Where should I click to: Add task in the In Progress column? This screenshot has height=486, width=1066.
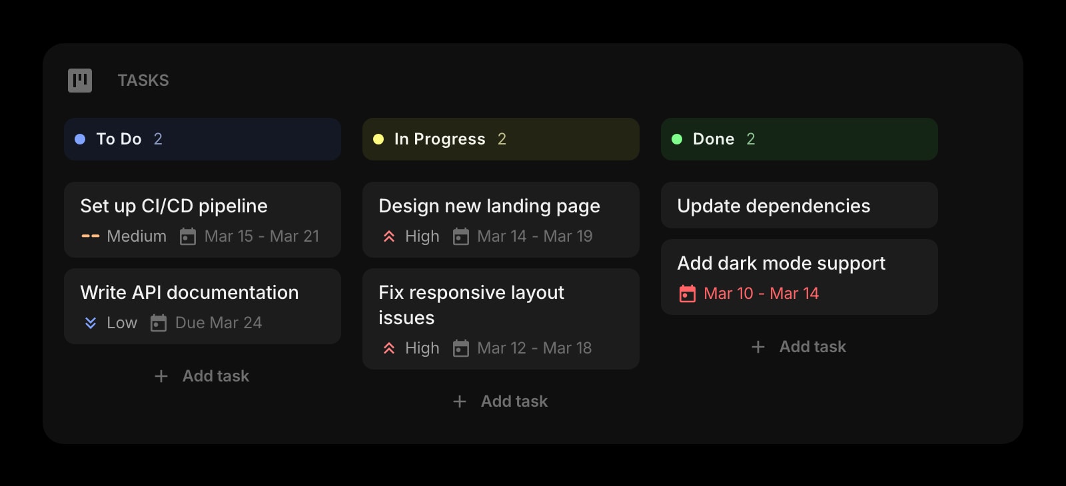501,401
